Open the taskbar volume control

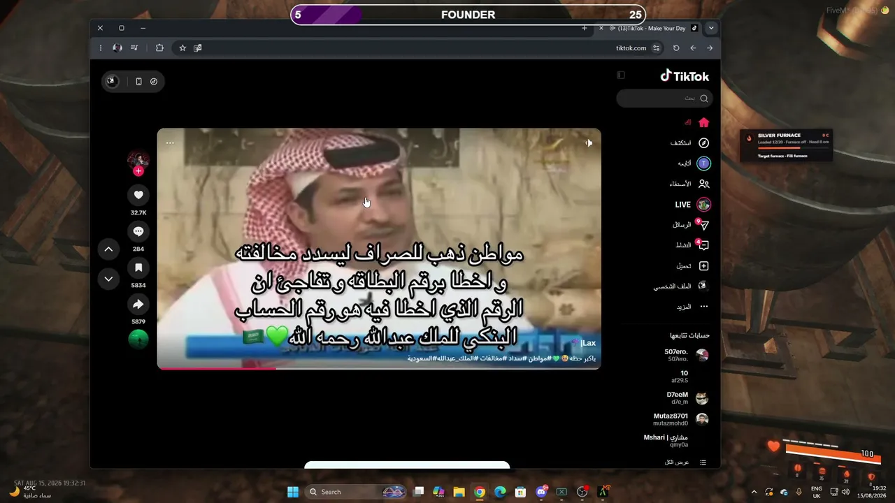pyautogui.click(x=845, y=493)
